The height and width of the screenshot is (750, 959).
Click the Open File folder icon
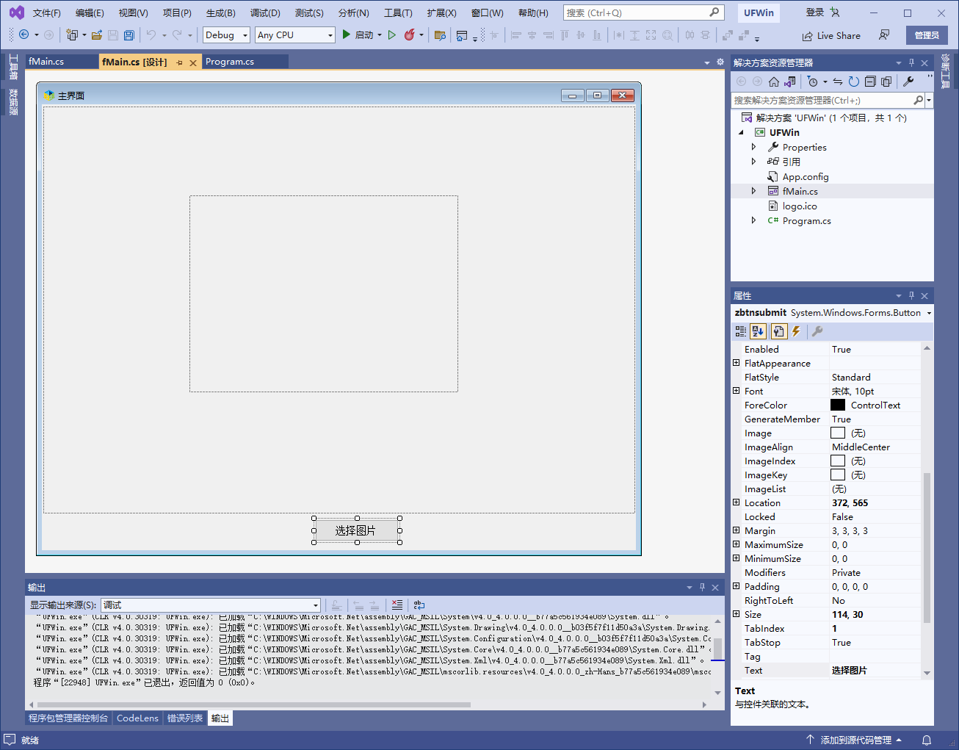pyautogui.click(x=97, y=35)
